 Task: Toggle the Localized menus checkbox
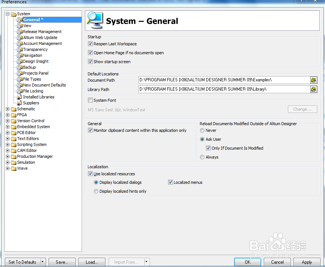170,182
